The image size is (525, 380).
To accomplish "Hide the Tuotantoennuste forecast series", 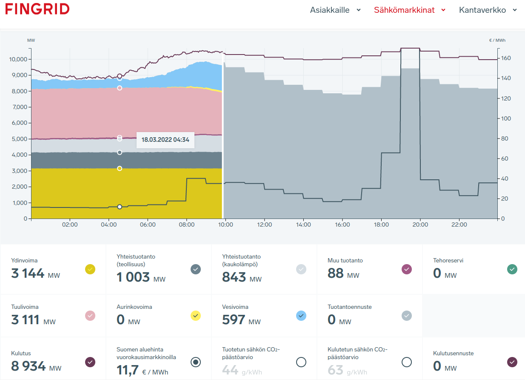I will (x=407, y=316).
